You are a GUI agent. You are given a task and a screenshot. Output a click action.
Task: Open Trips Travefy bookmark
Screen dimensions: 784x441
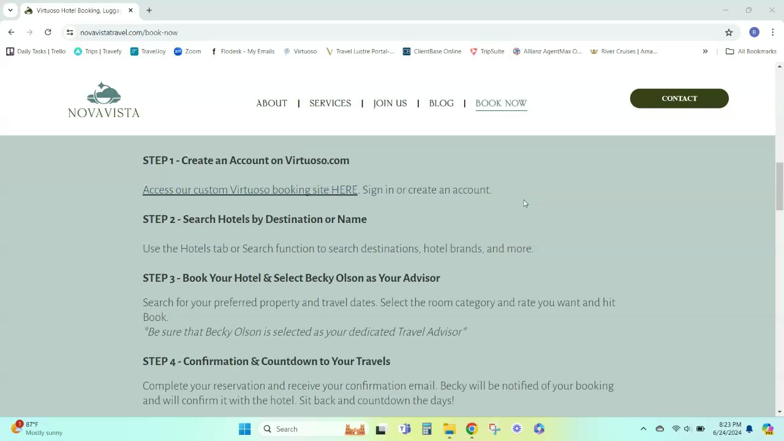[x=98, y=51]
